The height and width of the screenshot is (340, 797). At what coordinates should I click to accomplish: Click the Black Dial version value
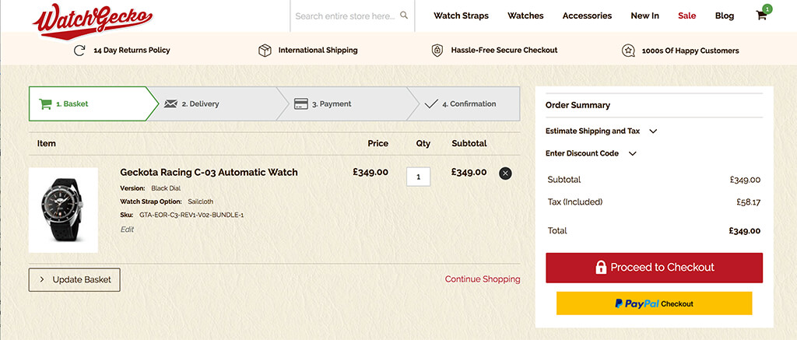(166, 188)
